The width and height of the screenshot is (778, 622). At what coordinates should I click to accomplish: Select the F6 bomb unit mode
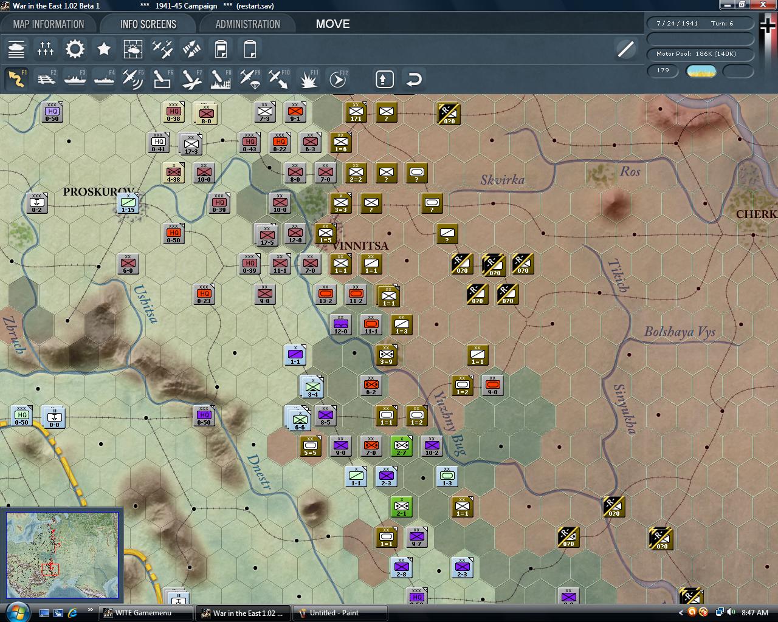click(162, 79)
